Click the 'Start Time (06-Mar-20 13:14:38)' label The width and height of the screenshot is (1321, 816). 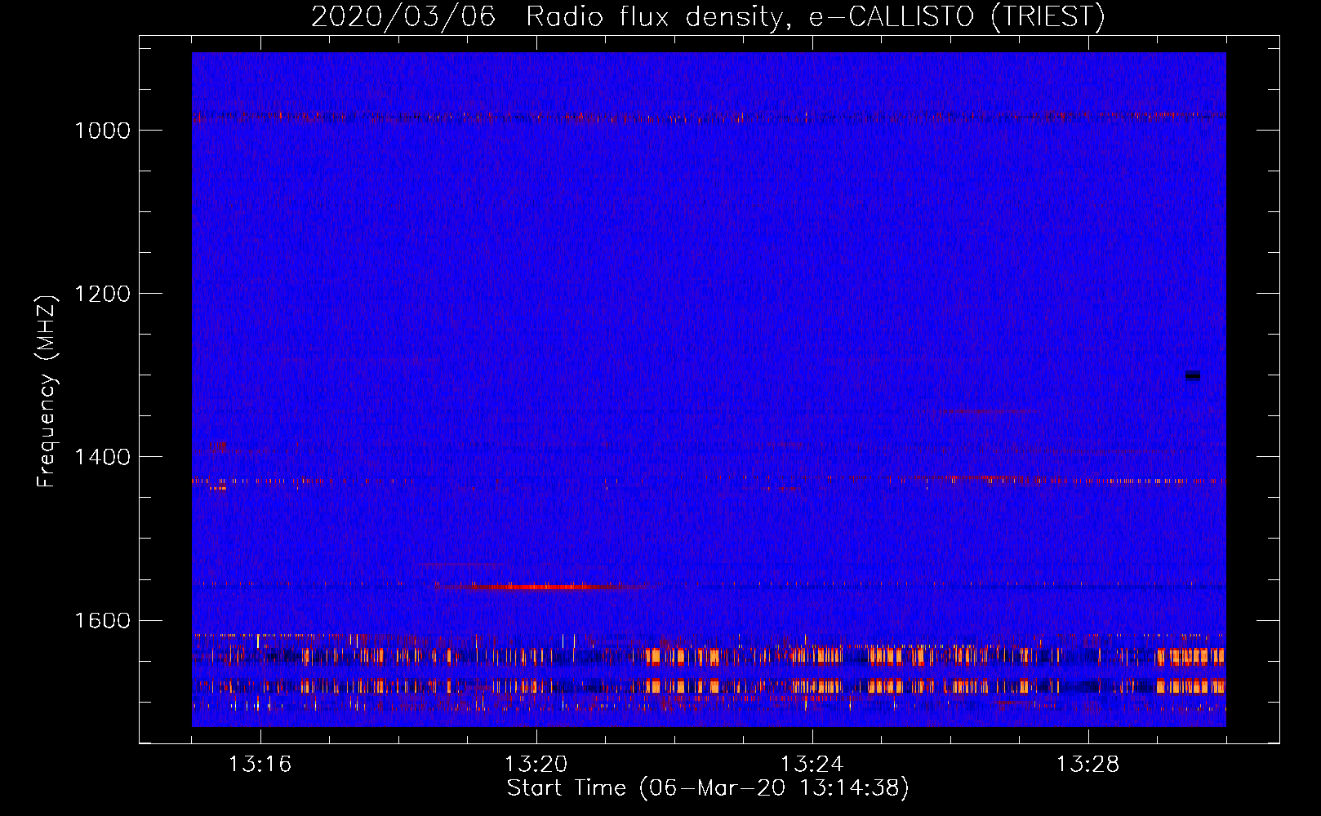[708, 788]
